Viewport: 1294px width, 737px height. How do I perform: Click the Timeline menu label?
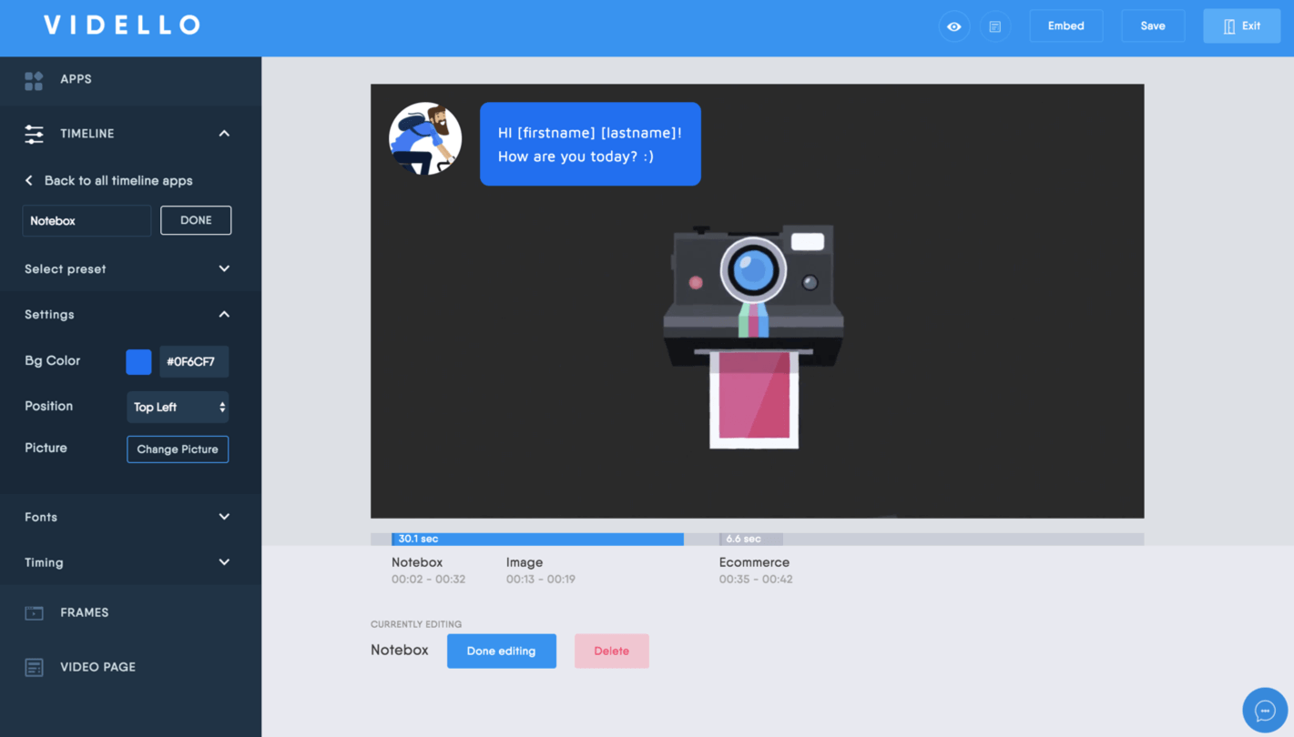(x=87, y=134)
